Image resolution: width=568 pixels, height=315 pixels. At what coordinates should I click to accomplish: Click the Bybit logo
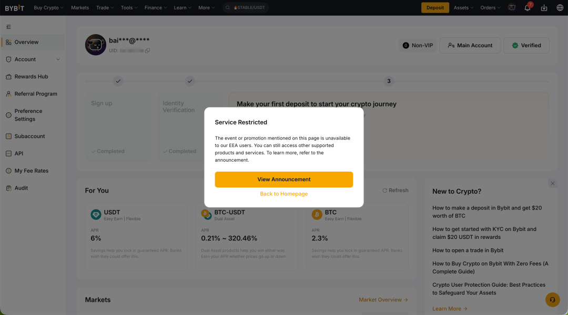pyautogui.click(x=15, y=8)
